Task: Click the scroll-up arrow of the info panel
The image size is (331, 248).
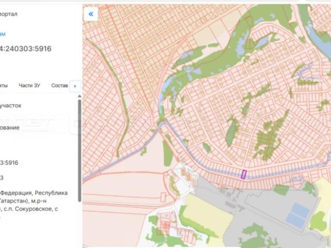Action: tap(80, 96)
